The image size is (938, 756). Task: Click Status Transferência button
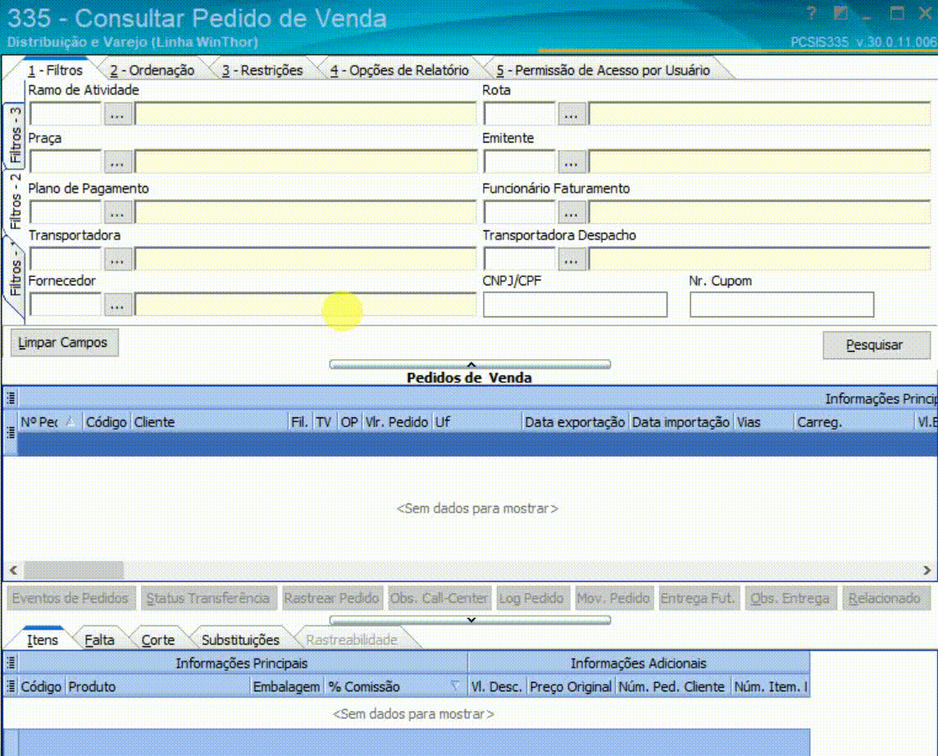pyautogui.click(x=208, y=598)
